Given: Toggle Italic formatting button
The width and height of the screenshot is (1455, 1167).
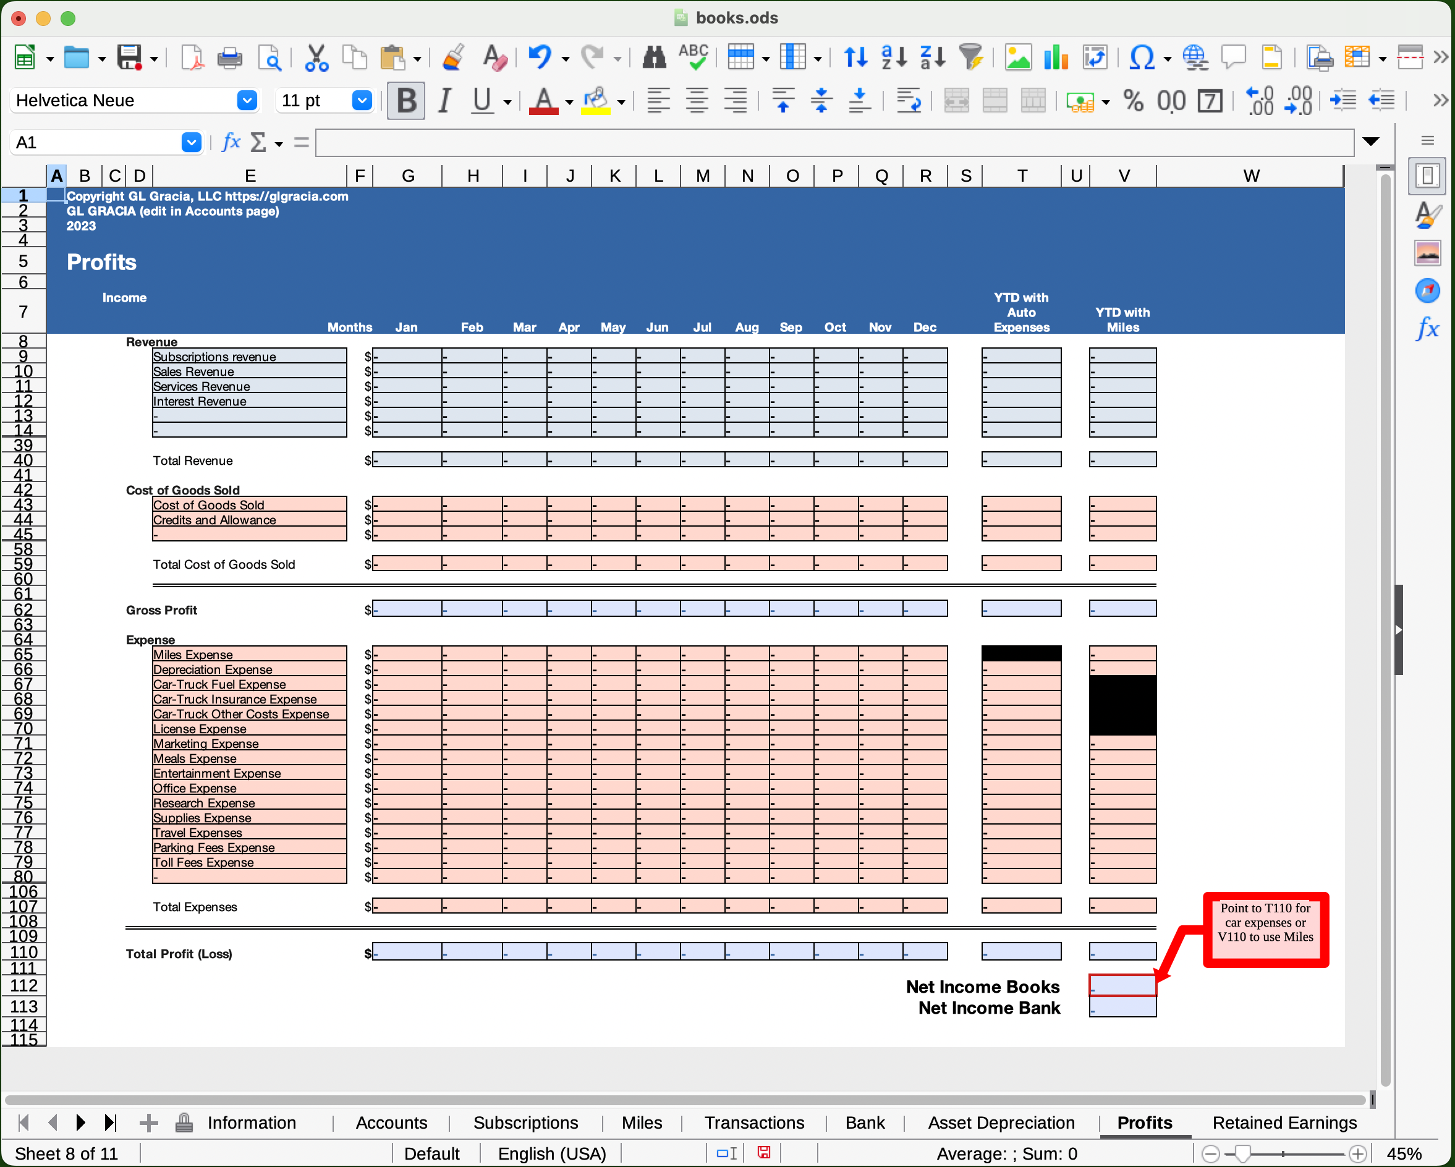Looking at the screenshot, I should coord(444,101).
